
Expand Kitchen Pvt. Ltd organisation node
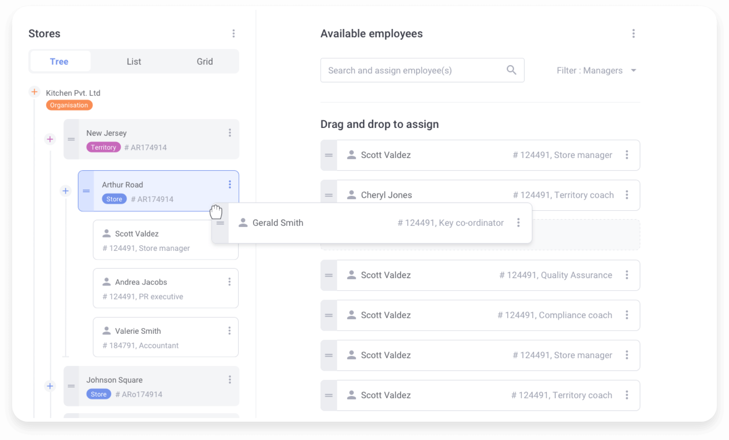(34, 92)
